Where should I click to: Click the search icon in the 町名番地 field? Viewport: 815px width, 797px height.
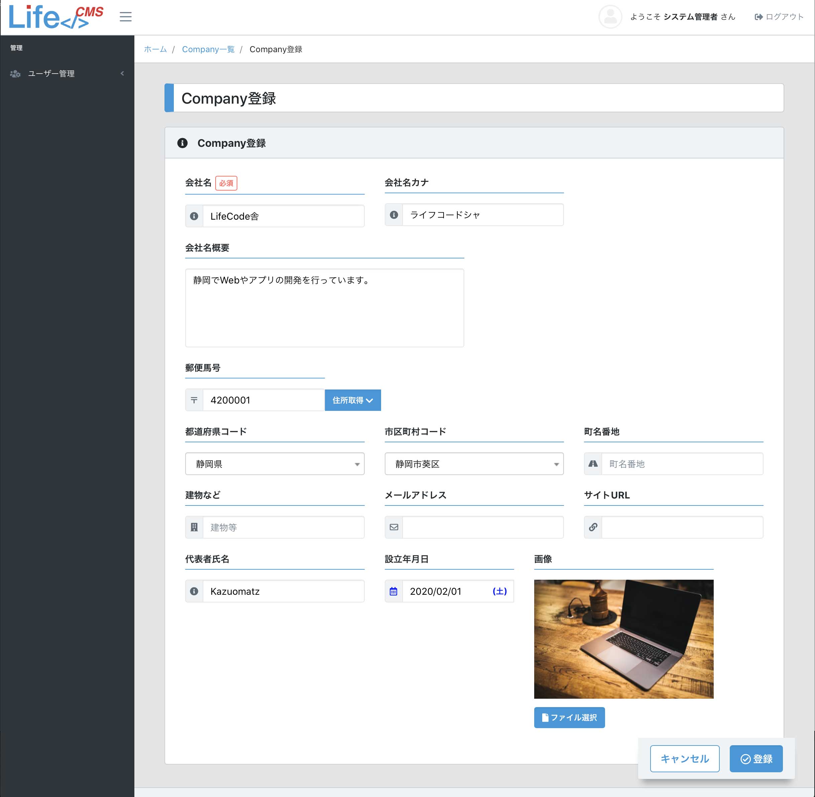coord(593,464)
